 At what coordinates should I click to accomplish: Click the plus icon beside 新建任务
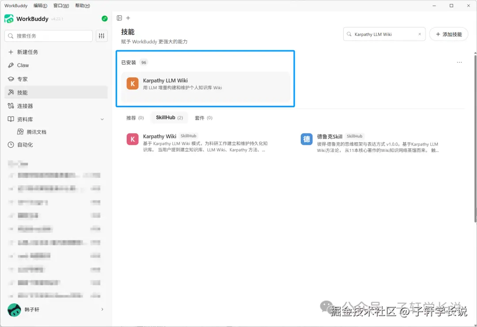point(11,52)
